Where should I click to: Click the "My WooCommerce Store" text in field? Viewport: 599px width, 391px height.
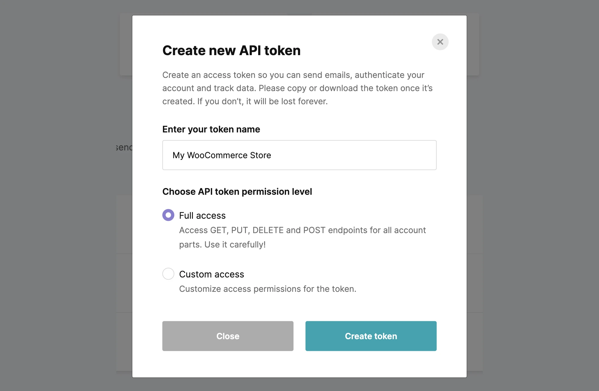[x=222, y=156]
